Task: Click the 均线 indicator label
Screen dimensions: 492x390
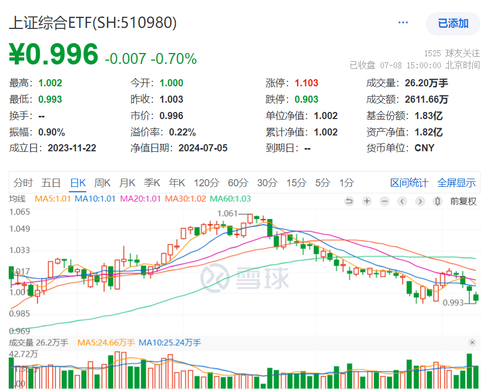Action: click(x=17, y=199)
